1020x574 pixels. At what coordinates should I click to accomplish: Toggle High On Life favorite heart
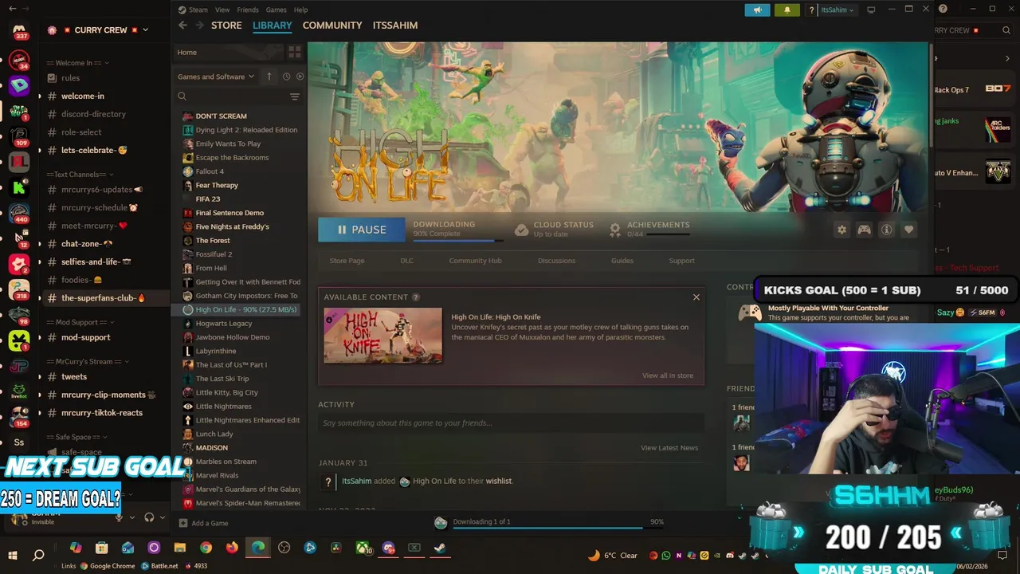coord(908,230)
